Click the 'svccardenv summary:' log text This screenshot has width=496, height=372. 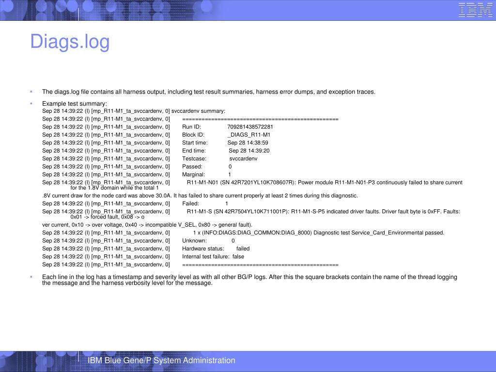pyautogui.click(x=198, y=111)
